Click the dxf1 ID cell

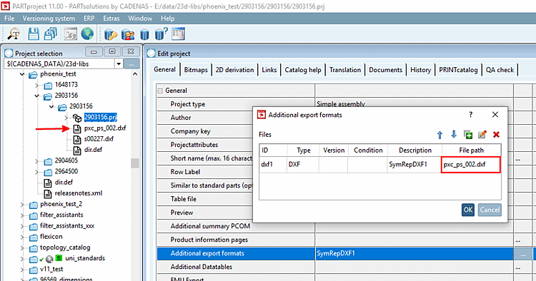pos(273,165)
